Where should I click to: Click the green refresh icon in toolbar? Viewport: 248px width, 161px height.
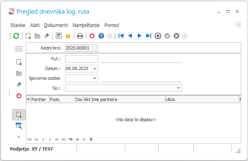[16, 36]
